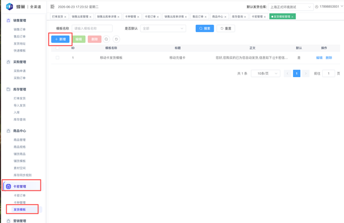Click the red 删除 toolbar button
344x223 pixels.
[x=94, y=39]
